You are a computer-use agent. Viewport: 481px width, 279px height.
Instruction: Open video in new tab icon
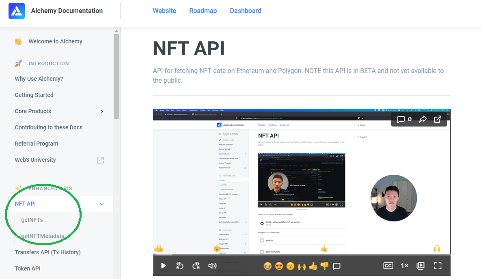click(438, 119)
